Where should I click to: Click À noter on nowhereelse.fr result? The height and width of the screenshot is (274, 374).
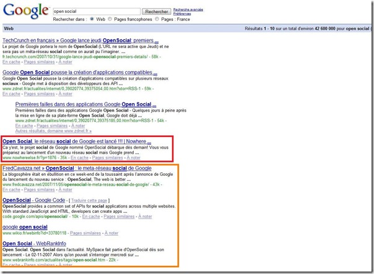pyautogui.click(x=133, y=157)
